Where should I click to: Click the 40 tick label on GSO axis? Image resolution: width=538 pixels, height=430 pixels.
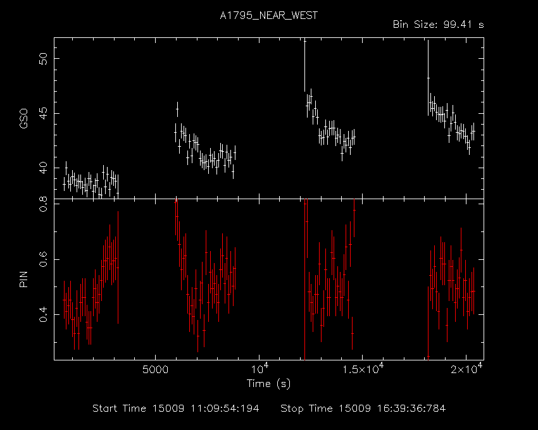[44, 168]
